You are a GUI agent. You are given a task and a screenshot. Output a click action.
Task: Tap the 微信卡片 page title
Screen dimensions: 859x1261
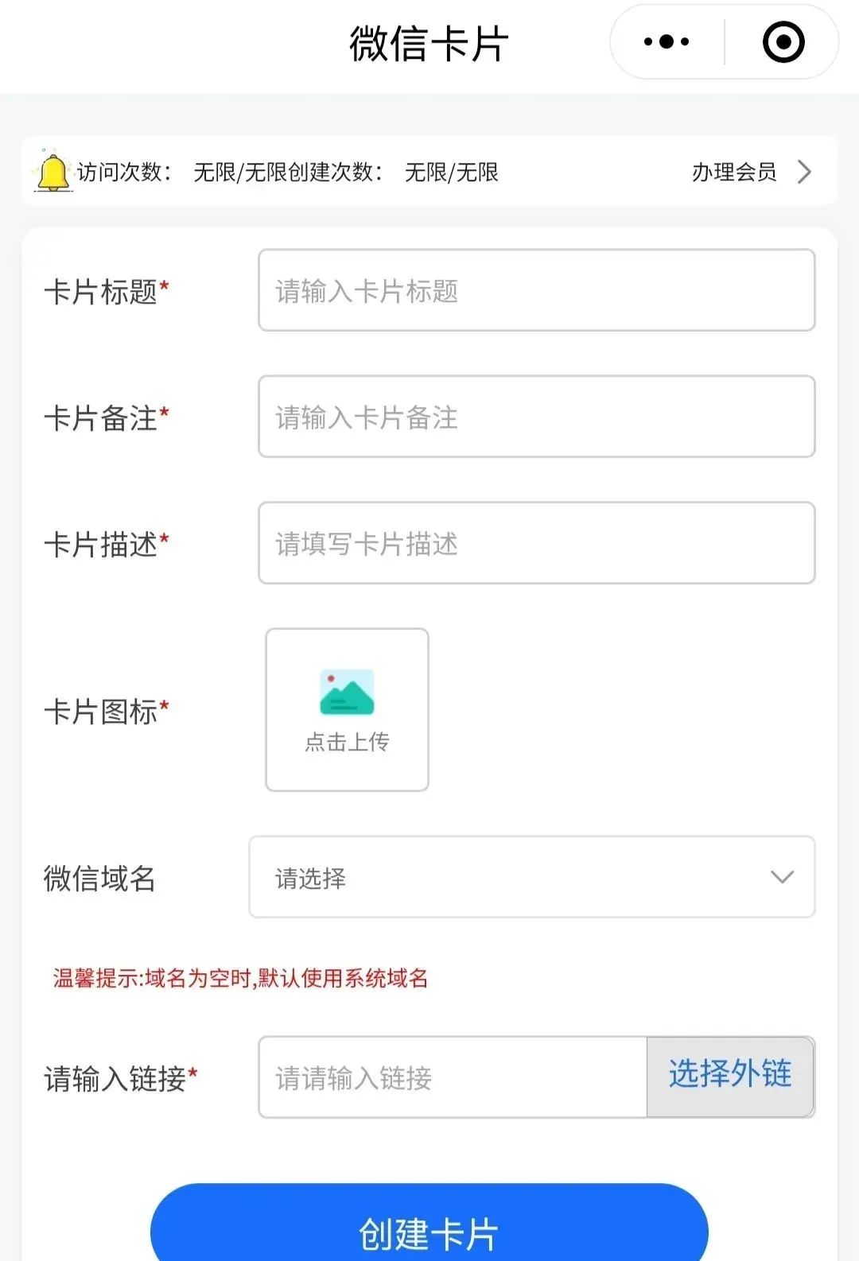tap(429, 44)
